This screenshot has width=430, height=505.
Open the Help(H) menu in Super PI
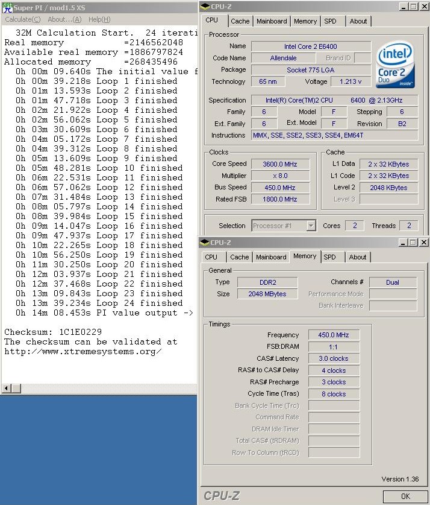(99, 19)
